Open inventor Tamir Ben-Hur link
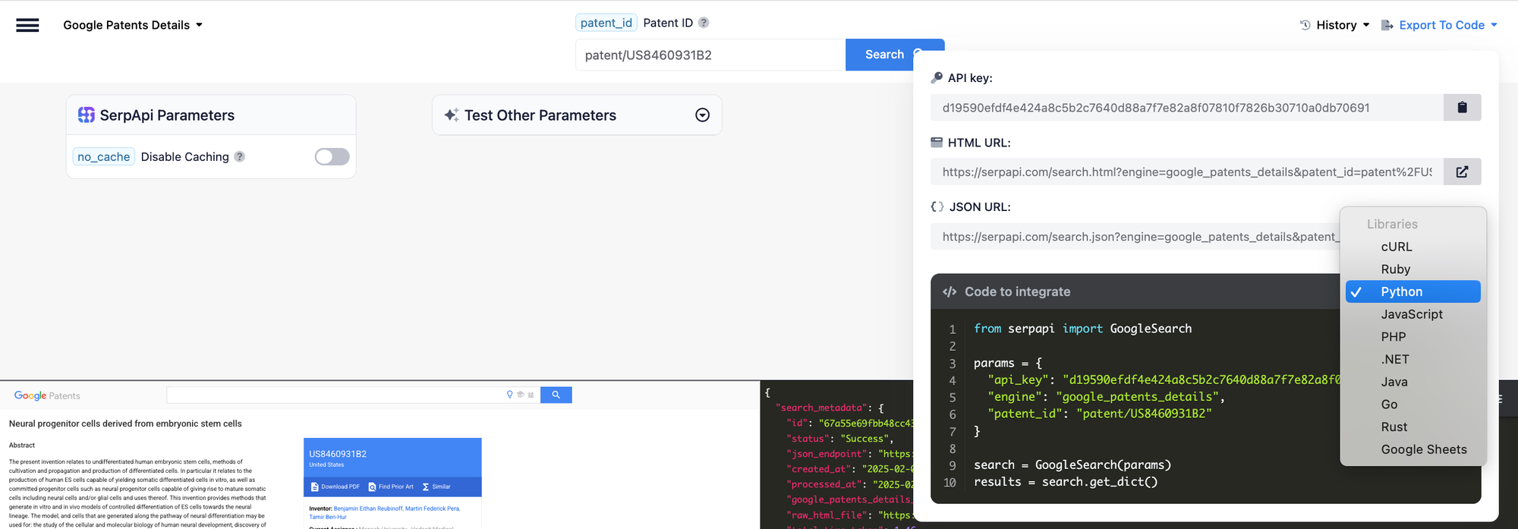 (328, 517)
